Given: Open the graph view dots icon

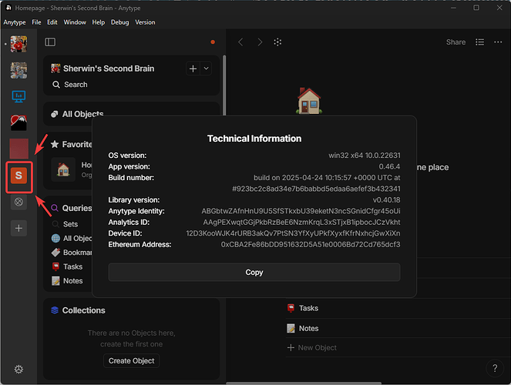Looking at the screenshot, I should [x=277, y=42].
